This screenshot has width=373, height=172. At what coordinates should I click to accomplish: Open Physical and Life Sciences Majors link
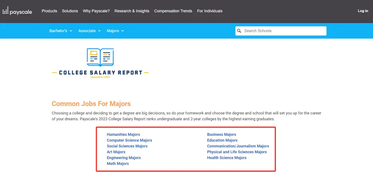[237, 152]
